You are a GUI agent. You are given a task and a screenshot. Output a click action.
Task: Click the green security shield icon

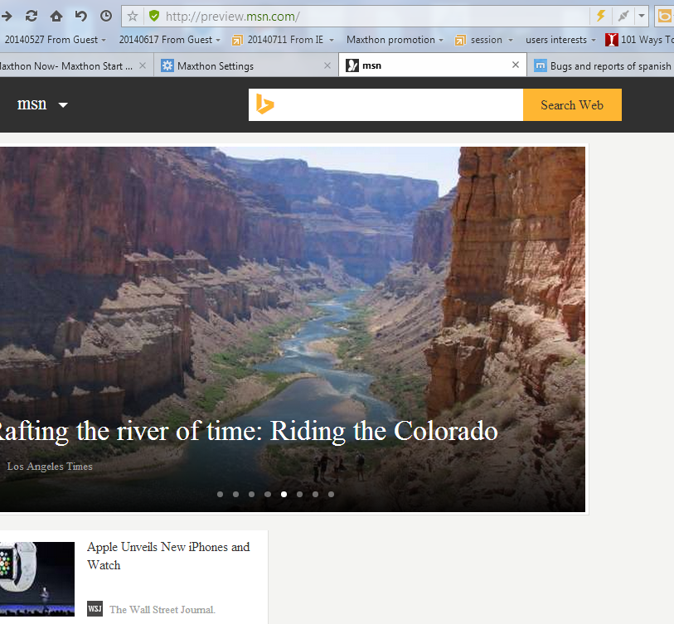tap(154, 17)
